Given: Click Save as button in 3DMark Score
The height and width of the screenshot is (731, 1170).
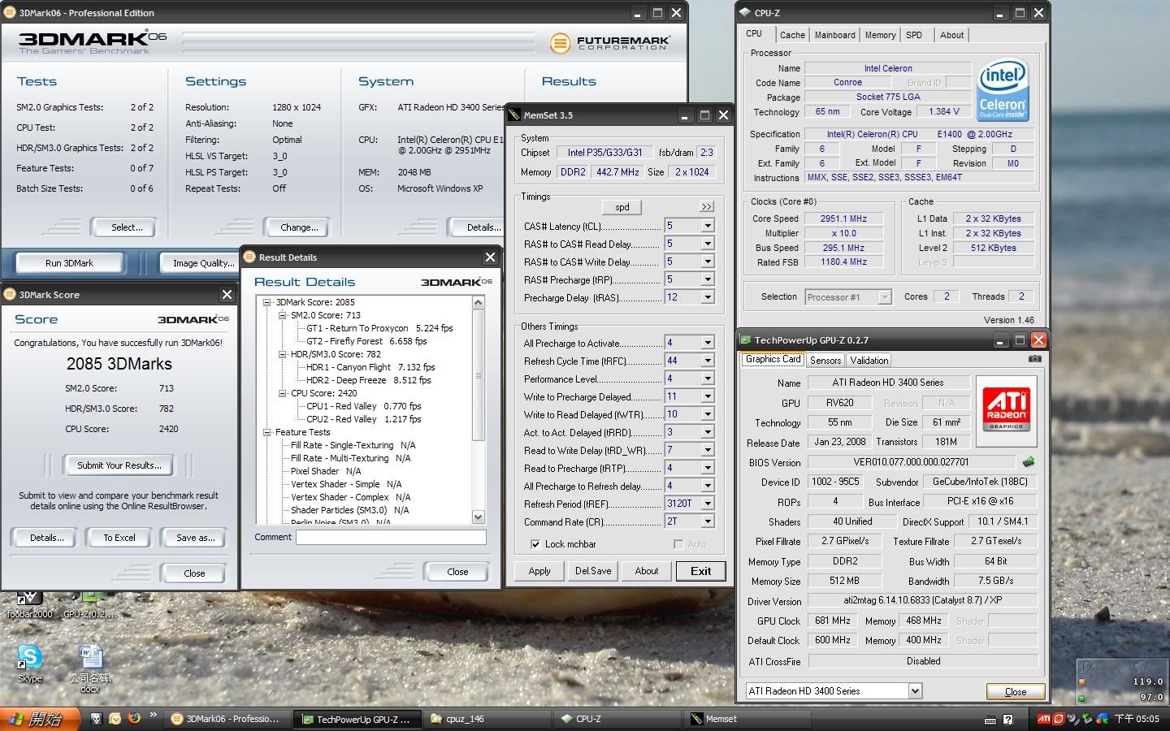Looking at the screenshot, I should [x=195, y=538].
